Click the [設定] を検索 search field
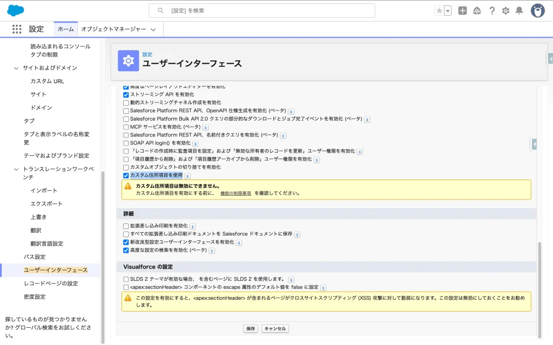Image resolution: width=553 pixels, height=345 pixels. [x=262, y=11]
